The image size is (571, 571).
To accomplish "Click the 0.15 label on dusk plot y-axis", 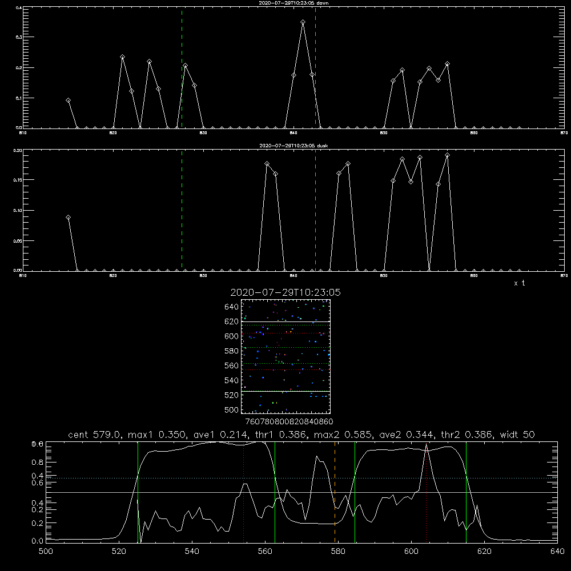I will (x=18, y=180).
